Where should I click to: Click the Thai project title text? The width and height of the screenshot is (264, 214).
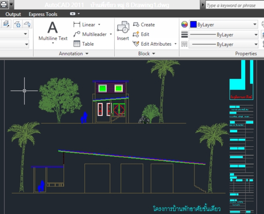186,209
